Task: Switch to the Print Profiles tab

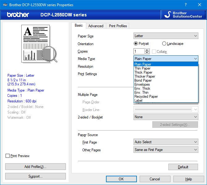Action: point(118,26)
